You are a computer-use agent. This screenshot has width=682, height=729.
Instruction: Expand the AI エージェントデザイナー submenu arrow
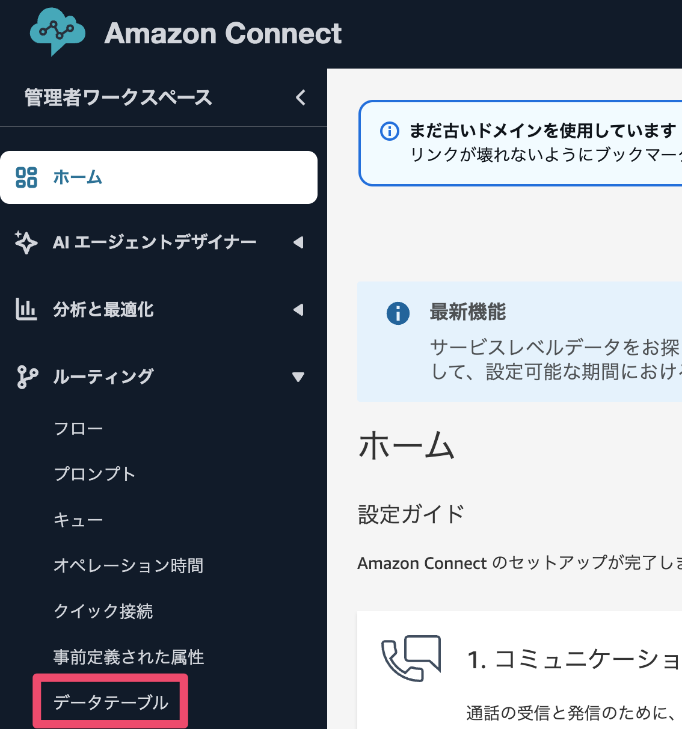point(298,242)
